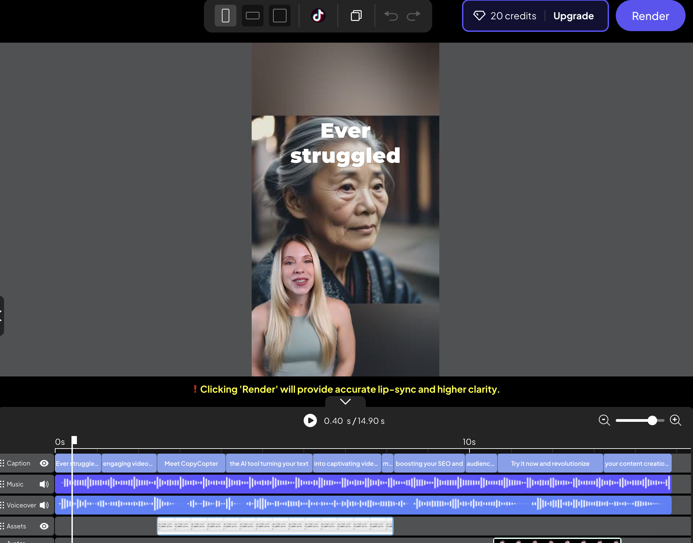The height and width of the screenshot is (543, 693).
Task: Click the Assets track thumbnail
Action: coord(275,526)
